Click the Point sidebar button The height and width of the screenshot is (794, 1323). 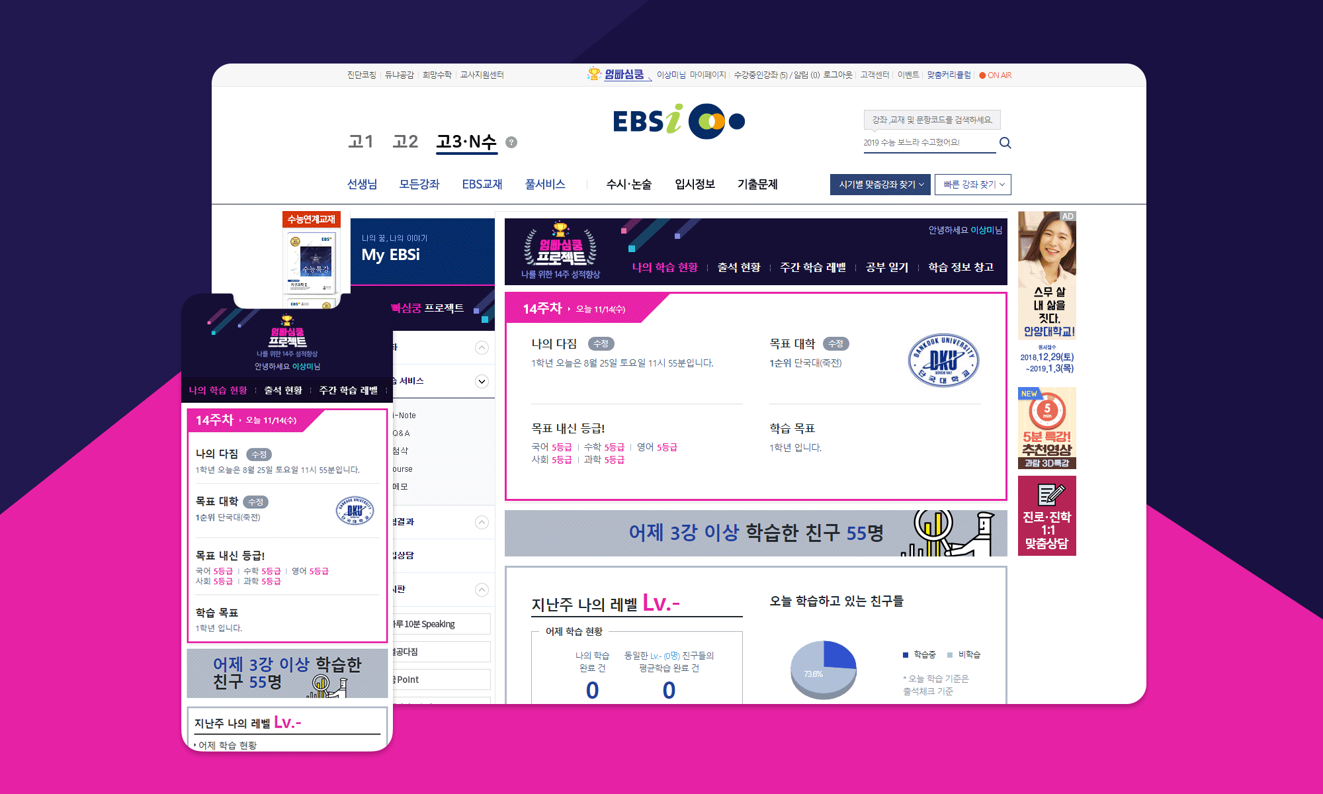coord(442,680)
